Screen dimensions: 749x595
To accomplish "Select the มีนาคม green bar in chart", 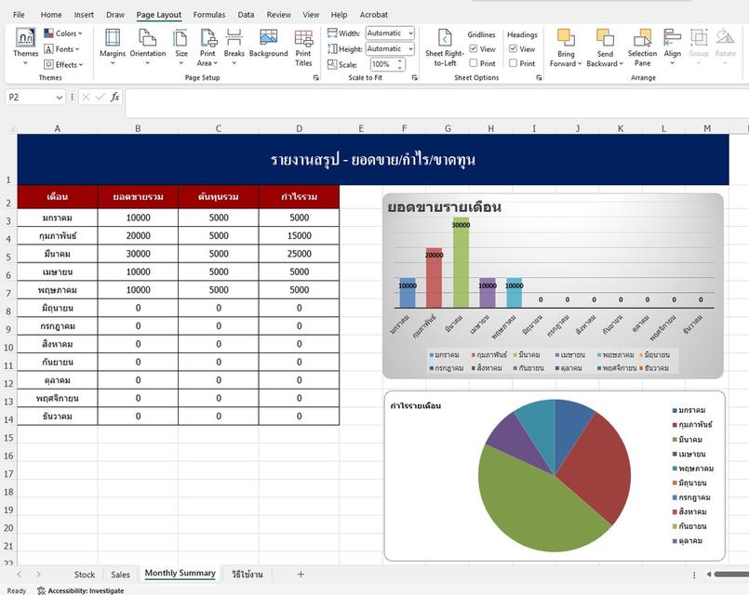I will click(x=461, y=262).
